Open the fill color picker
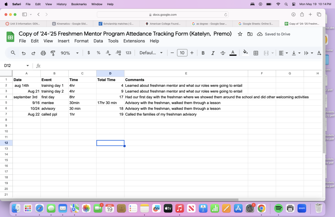The height and width of the screenshot is (217, 335). (245, 53)
